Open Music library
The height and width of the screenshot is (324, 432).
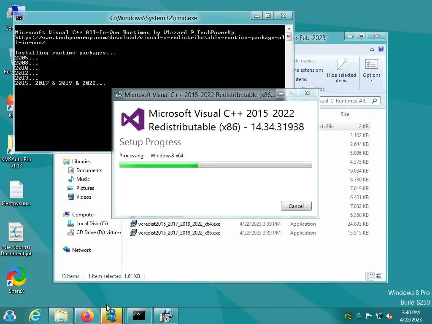pyautogui.click(x=83, y=179)
